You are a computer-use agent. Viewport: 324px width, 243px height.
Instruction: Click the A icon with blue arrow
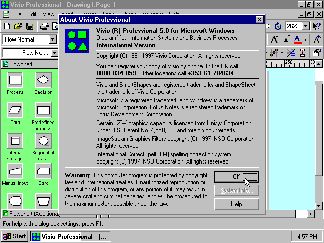point(317,39)
